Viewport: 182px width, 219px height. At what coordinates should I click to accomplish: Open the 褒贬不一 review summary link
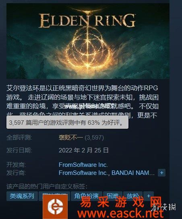pyautogui.click(x=71, y=138)
